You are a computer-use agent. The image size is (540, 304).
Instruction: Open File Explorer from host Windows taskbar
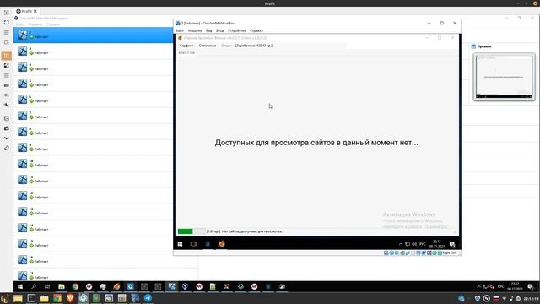pos(62,286)
